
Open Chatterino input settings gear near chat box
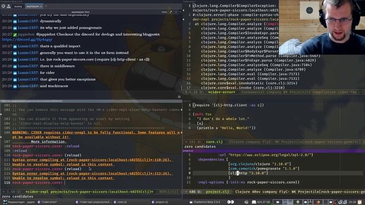click(179, 97)
